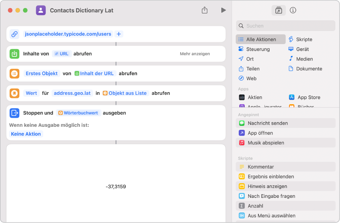
Task: Open the App Store app actions
Action: (x=305, y=97)
